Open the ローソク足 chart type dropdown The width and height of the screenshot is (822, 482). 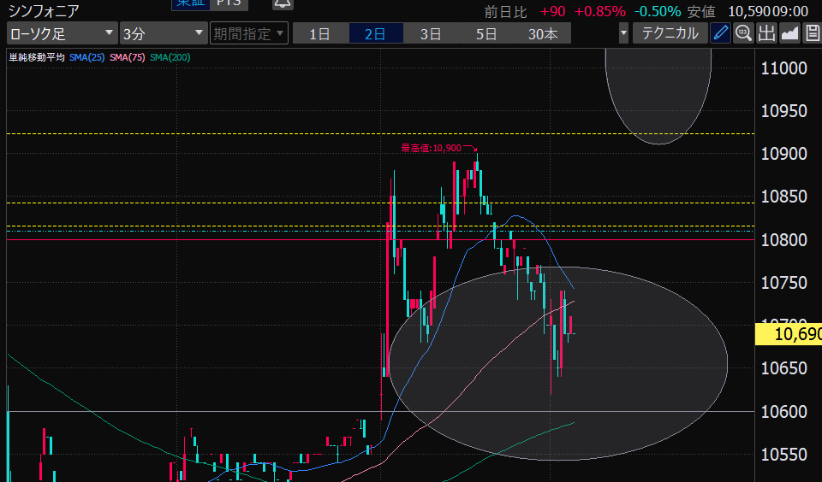tap(62, 33)
